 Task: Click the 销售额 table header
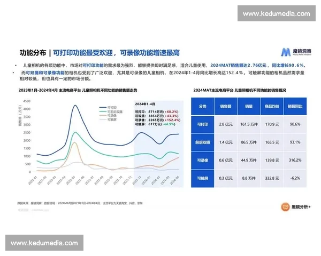[x=226, y=106]
